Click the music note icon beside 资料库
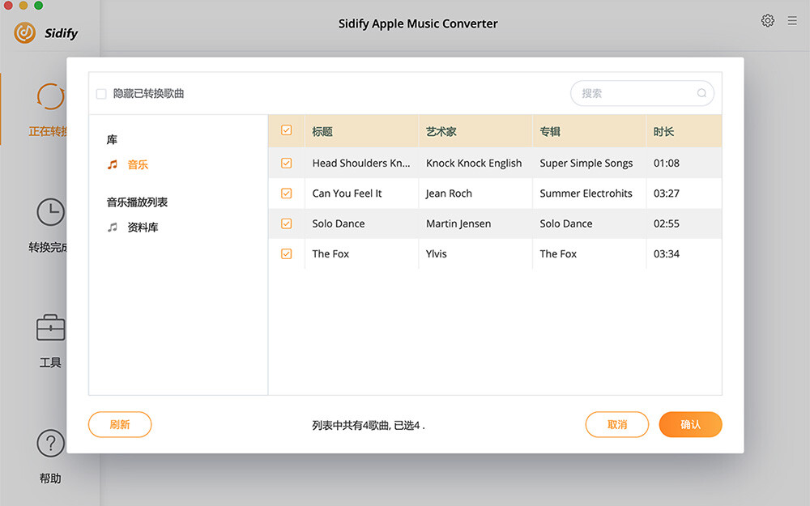The height and width of the screenshot is (506, 810). 112,227
